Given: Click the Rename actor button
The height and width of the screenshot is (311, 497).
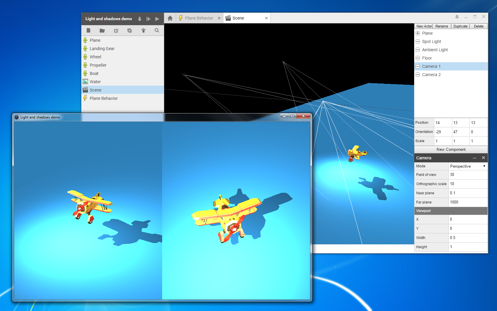Looking at the screenshot, I should coord(442,26).
